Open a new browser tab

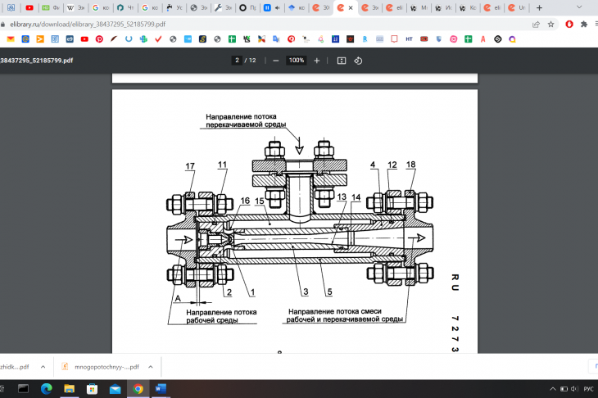(539, 7)
